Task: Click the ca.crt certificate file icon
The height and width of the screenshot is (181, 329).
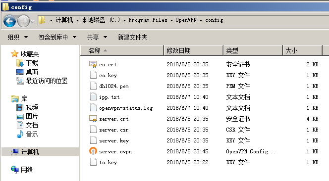Action: pyautogui.click(x=93, y=64)
